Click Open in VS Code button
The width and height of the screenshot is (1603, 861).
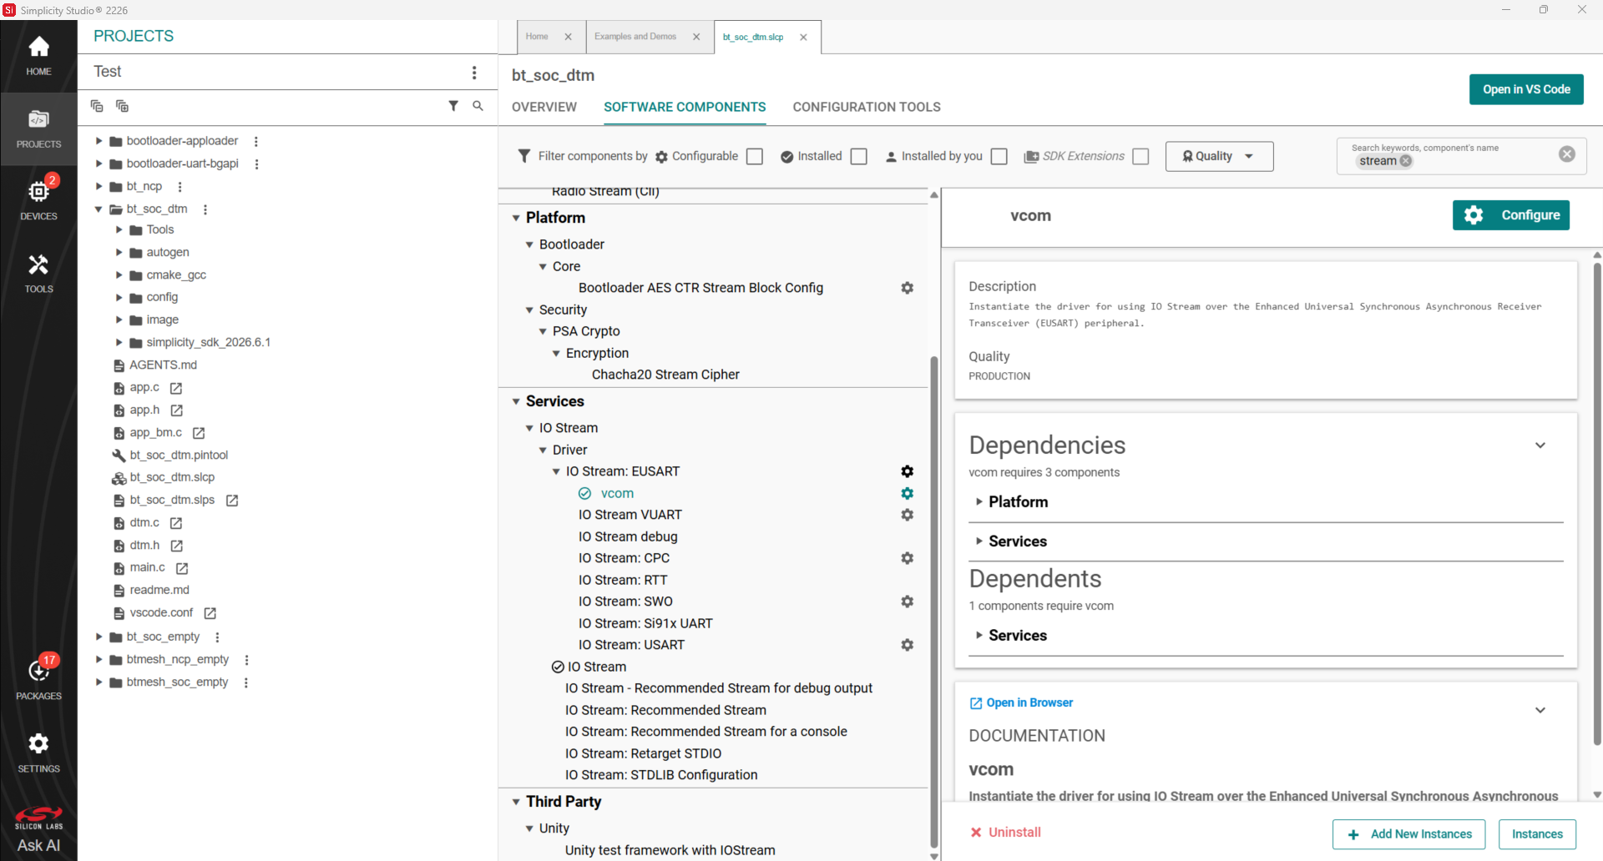[x=1526, y=89]
